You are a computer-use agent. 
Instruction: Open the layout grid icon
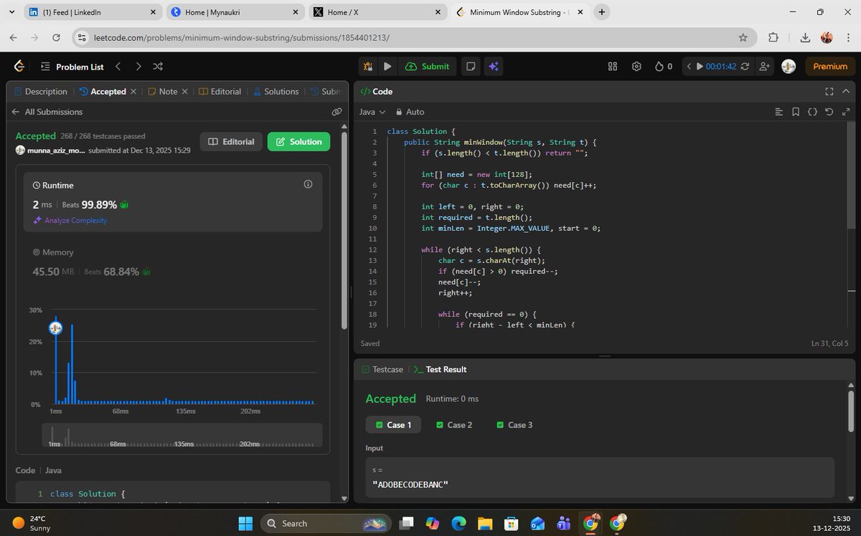coord(613,66)
